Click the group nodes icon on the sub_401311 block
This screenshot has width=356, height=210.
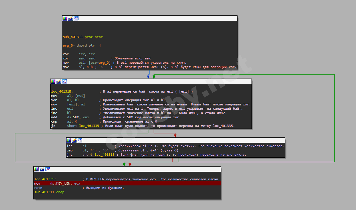point(76,18)
